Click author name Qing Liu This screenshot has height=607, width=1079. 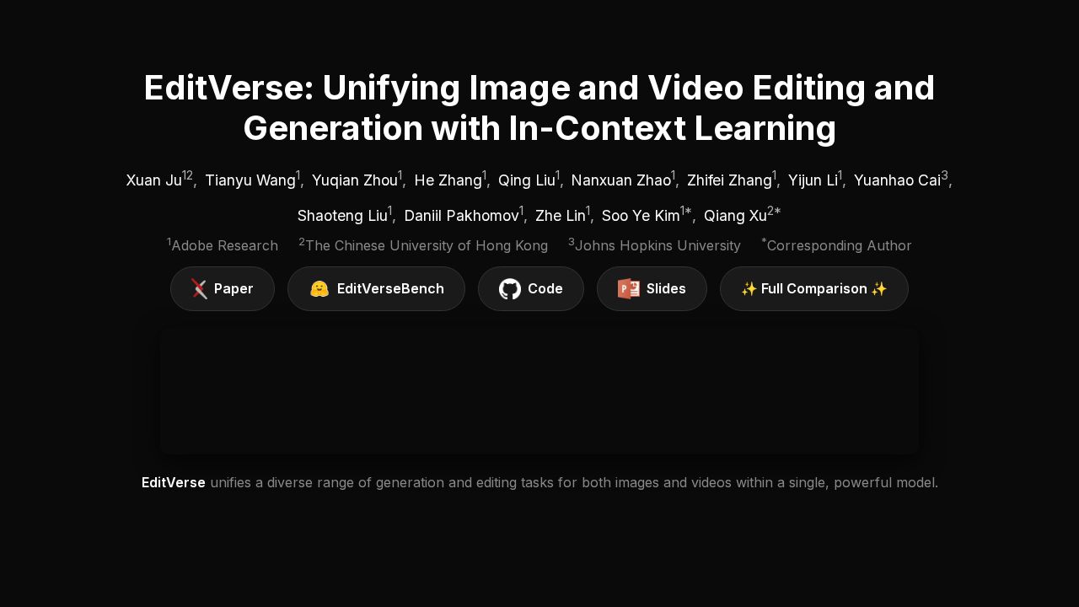pos(527,180)
